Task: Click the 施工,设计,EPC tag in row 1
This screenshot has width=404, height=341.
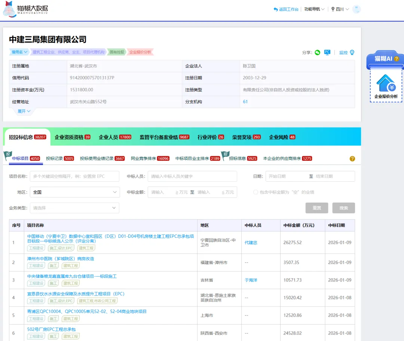Action: tap(61, 248)
